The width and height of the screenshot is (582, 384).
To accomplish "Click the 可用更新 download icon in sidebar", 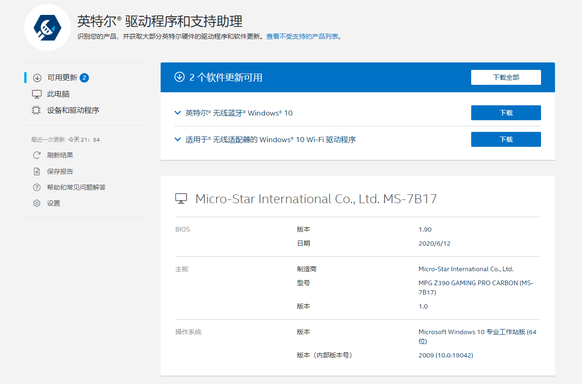I will [x=37, y=77].
